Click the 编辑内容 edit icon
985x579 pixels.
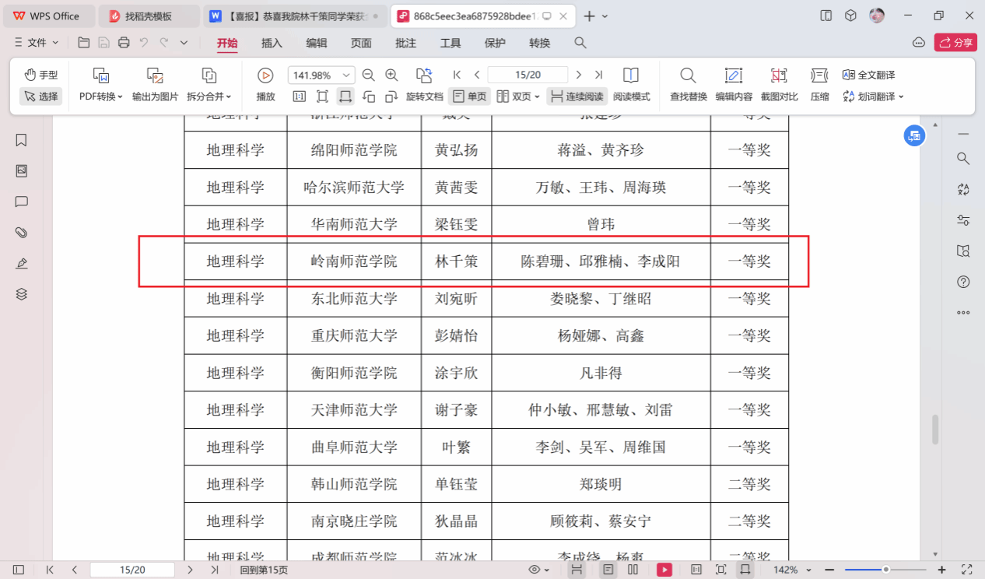(x=733, y=75)
